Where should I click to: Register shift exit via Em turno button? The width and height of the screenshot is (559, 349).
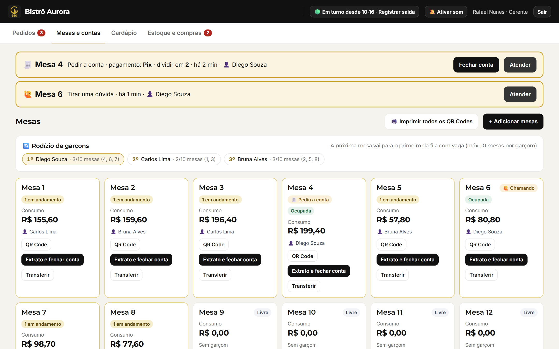(364, 12)
